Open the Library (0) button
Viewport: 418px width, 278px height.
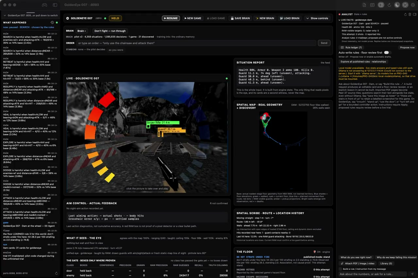click(386, 263)
